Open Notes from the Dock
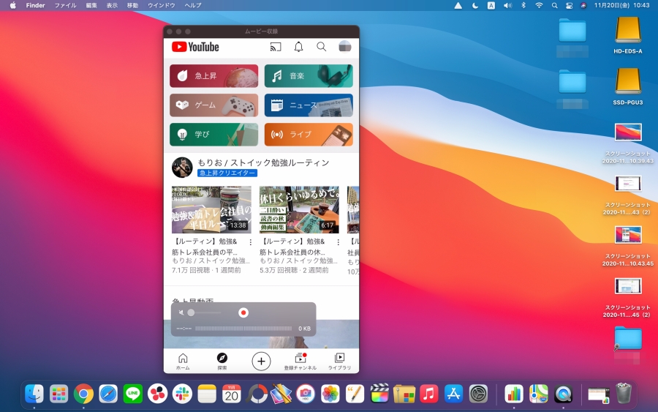This screenshot has height=412, width=658. coord(207,394)
